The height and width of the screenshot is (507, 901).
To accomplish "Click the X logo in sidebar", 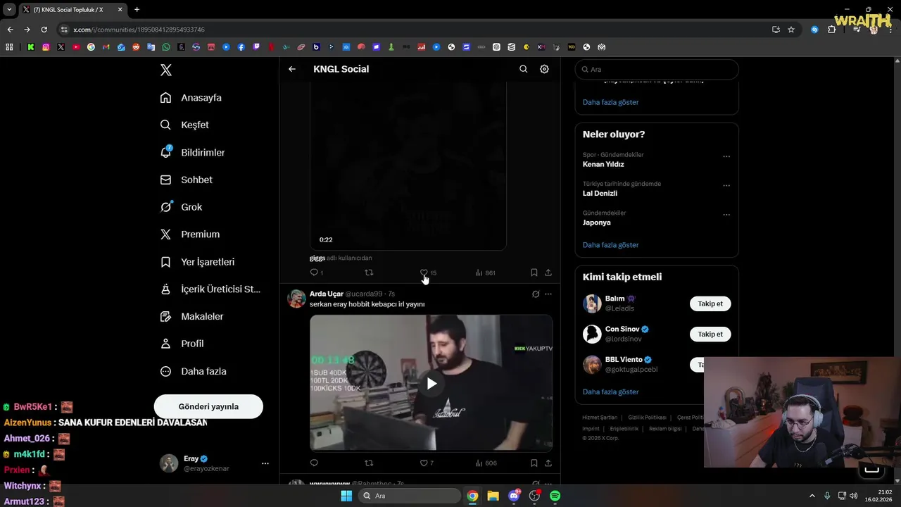I will (165, 70).
